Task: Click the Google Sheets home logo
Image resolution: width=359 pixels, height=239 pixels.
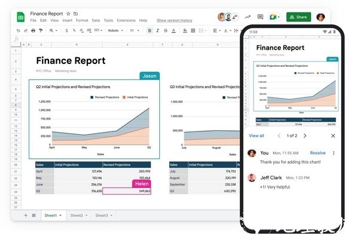Action: (x=20, y=17)
